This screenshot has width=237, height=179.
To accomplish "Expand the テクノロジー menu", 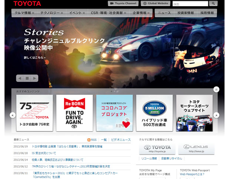I will (x=52, y=13).
